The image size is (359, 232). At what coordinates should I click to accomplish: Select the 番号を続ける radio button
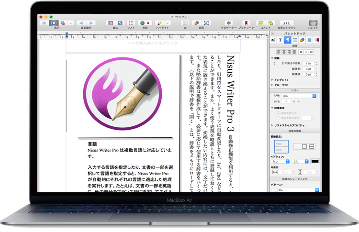(279, 113)
